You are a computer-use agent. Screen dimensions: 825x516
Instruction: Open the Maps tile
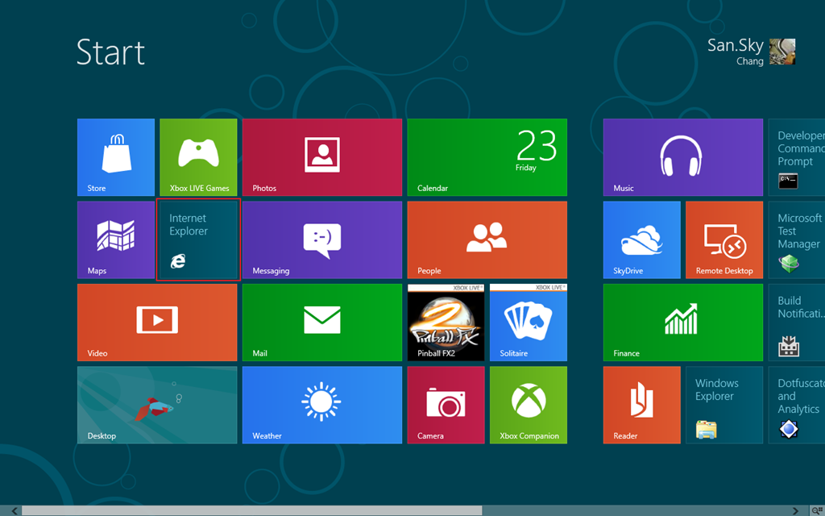(x=116, y=239)
